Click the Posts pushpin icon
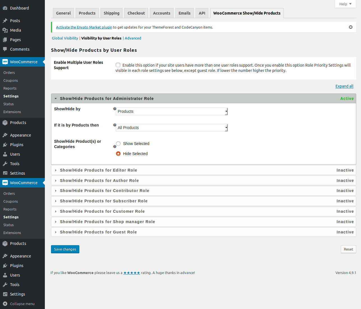Image resolution: width=361 pixels, height=309 pixels. (x=5, y=21)
